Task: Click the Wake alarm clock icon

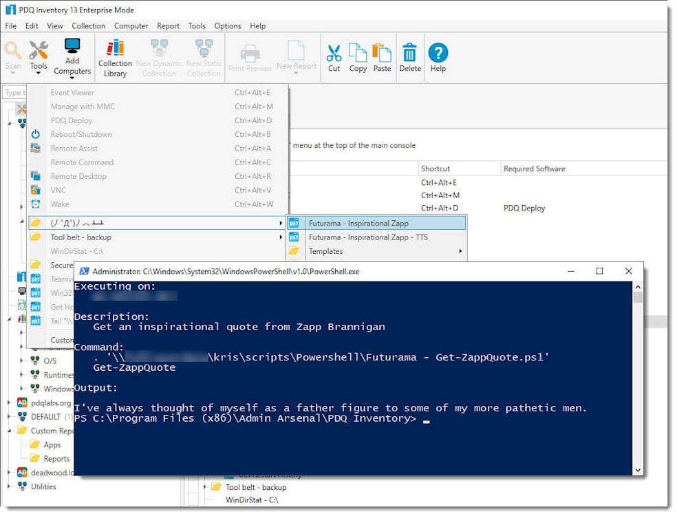Action: (x=35, y=204)
